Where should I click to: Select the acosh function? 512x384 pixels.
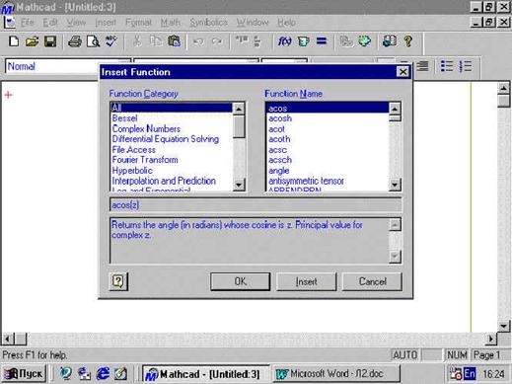click(x=328, y=118)
